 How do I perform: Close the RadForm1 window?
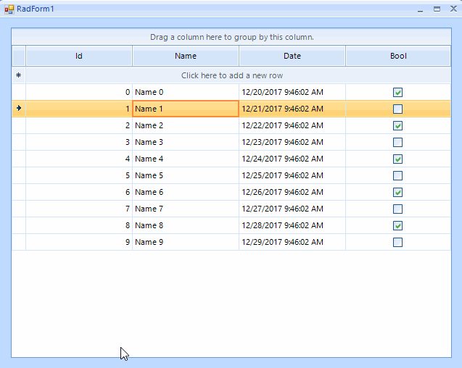(453, 9)
